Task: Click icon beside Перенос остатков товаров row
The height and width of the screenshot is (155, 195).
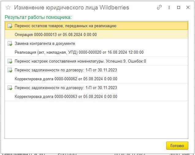Action: coord(10,26)
